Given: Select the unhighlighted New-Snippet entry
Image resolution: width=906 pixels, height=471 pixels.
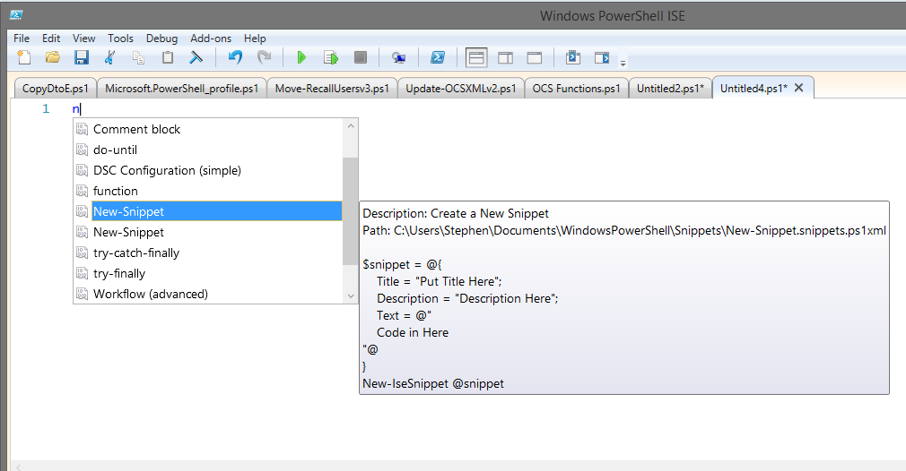Looking at the screenshot, I should pos(208,232).
